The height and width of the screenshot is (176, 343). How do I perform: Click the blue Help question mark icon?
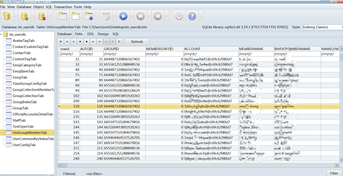192,16
